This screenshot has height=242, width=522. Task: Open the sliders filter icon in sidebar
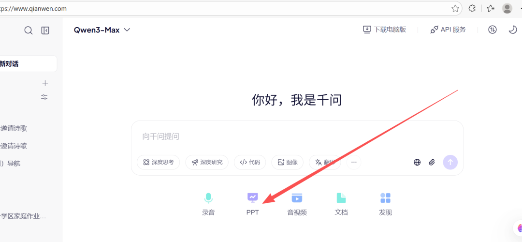(44, 97)
